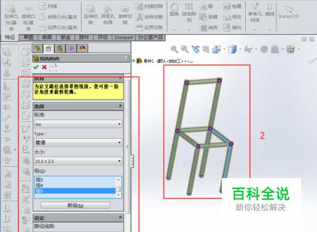Click the Extruded Cut (拉伸切除) tool
The width and height of the screenshot is (317, 232).
[91, 15]
